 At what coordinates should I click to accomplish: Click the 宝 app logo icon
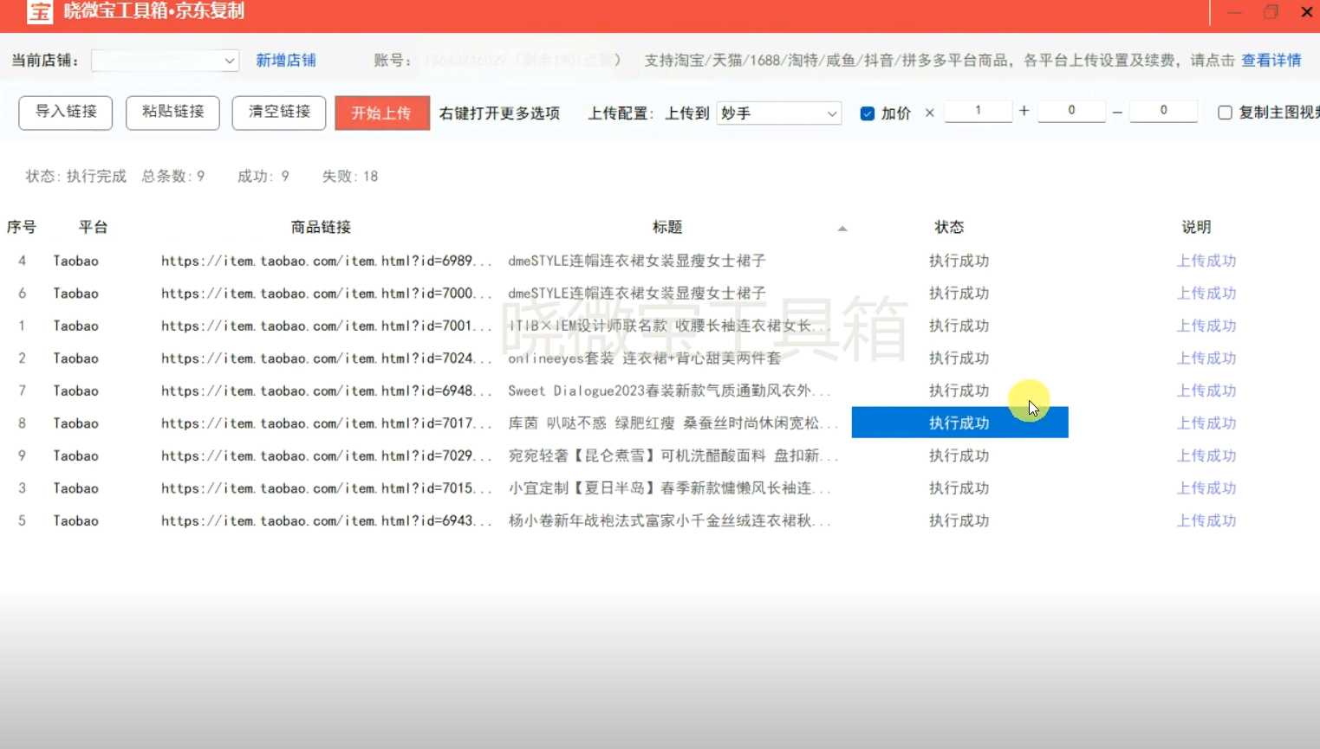click(40, 12)
